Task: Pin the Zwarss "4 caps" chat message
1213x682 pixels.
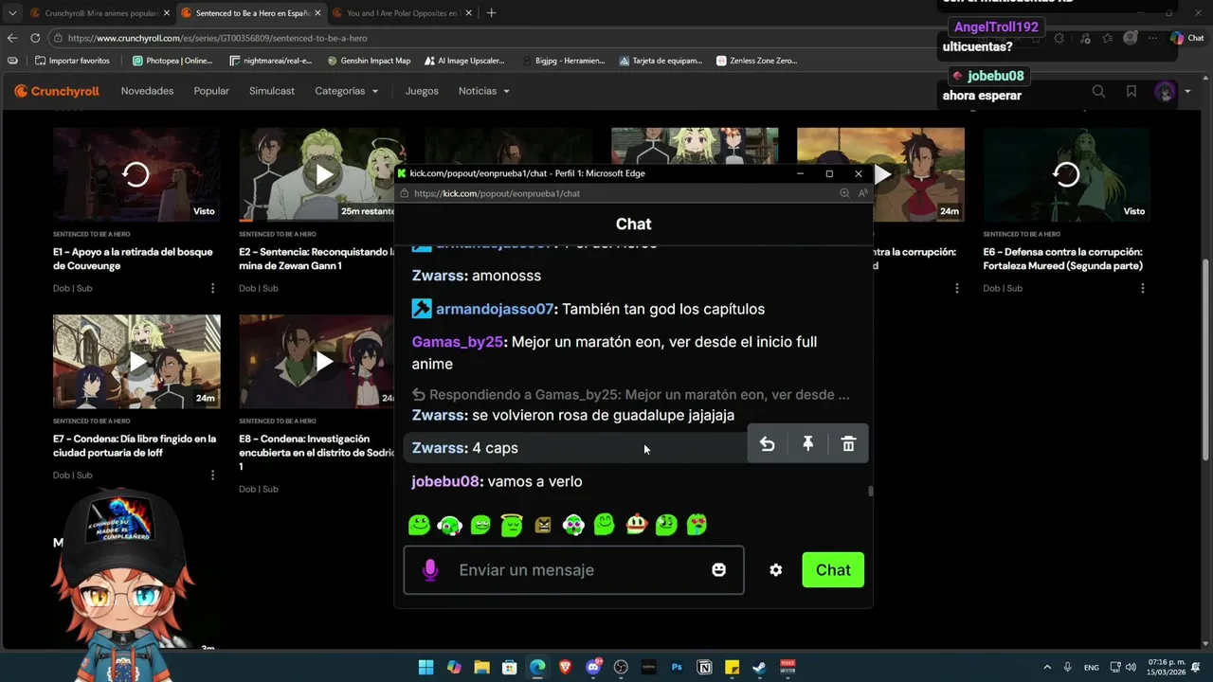Action: [807, 444]
